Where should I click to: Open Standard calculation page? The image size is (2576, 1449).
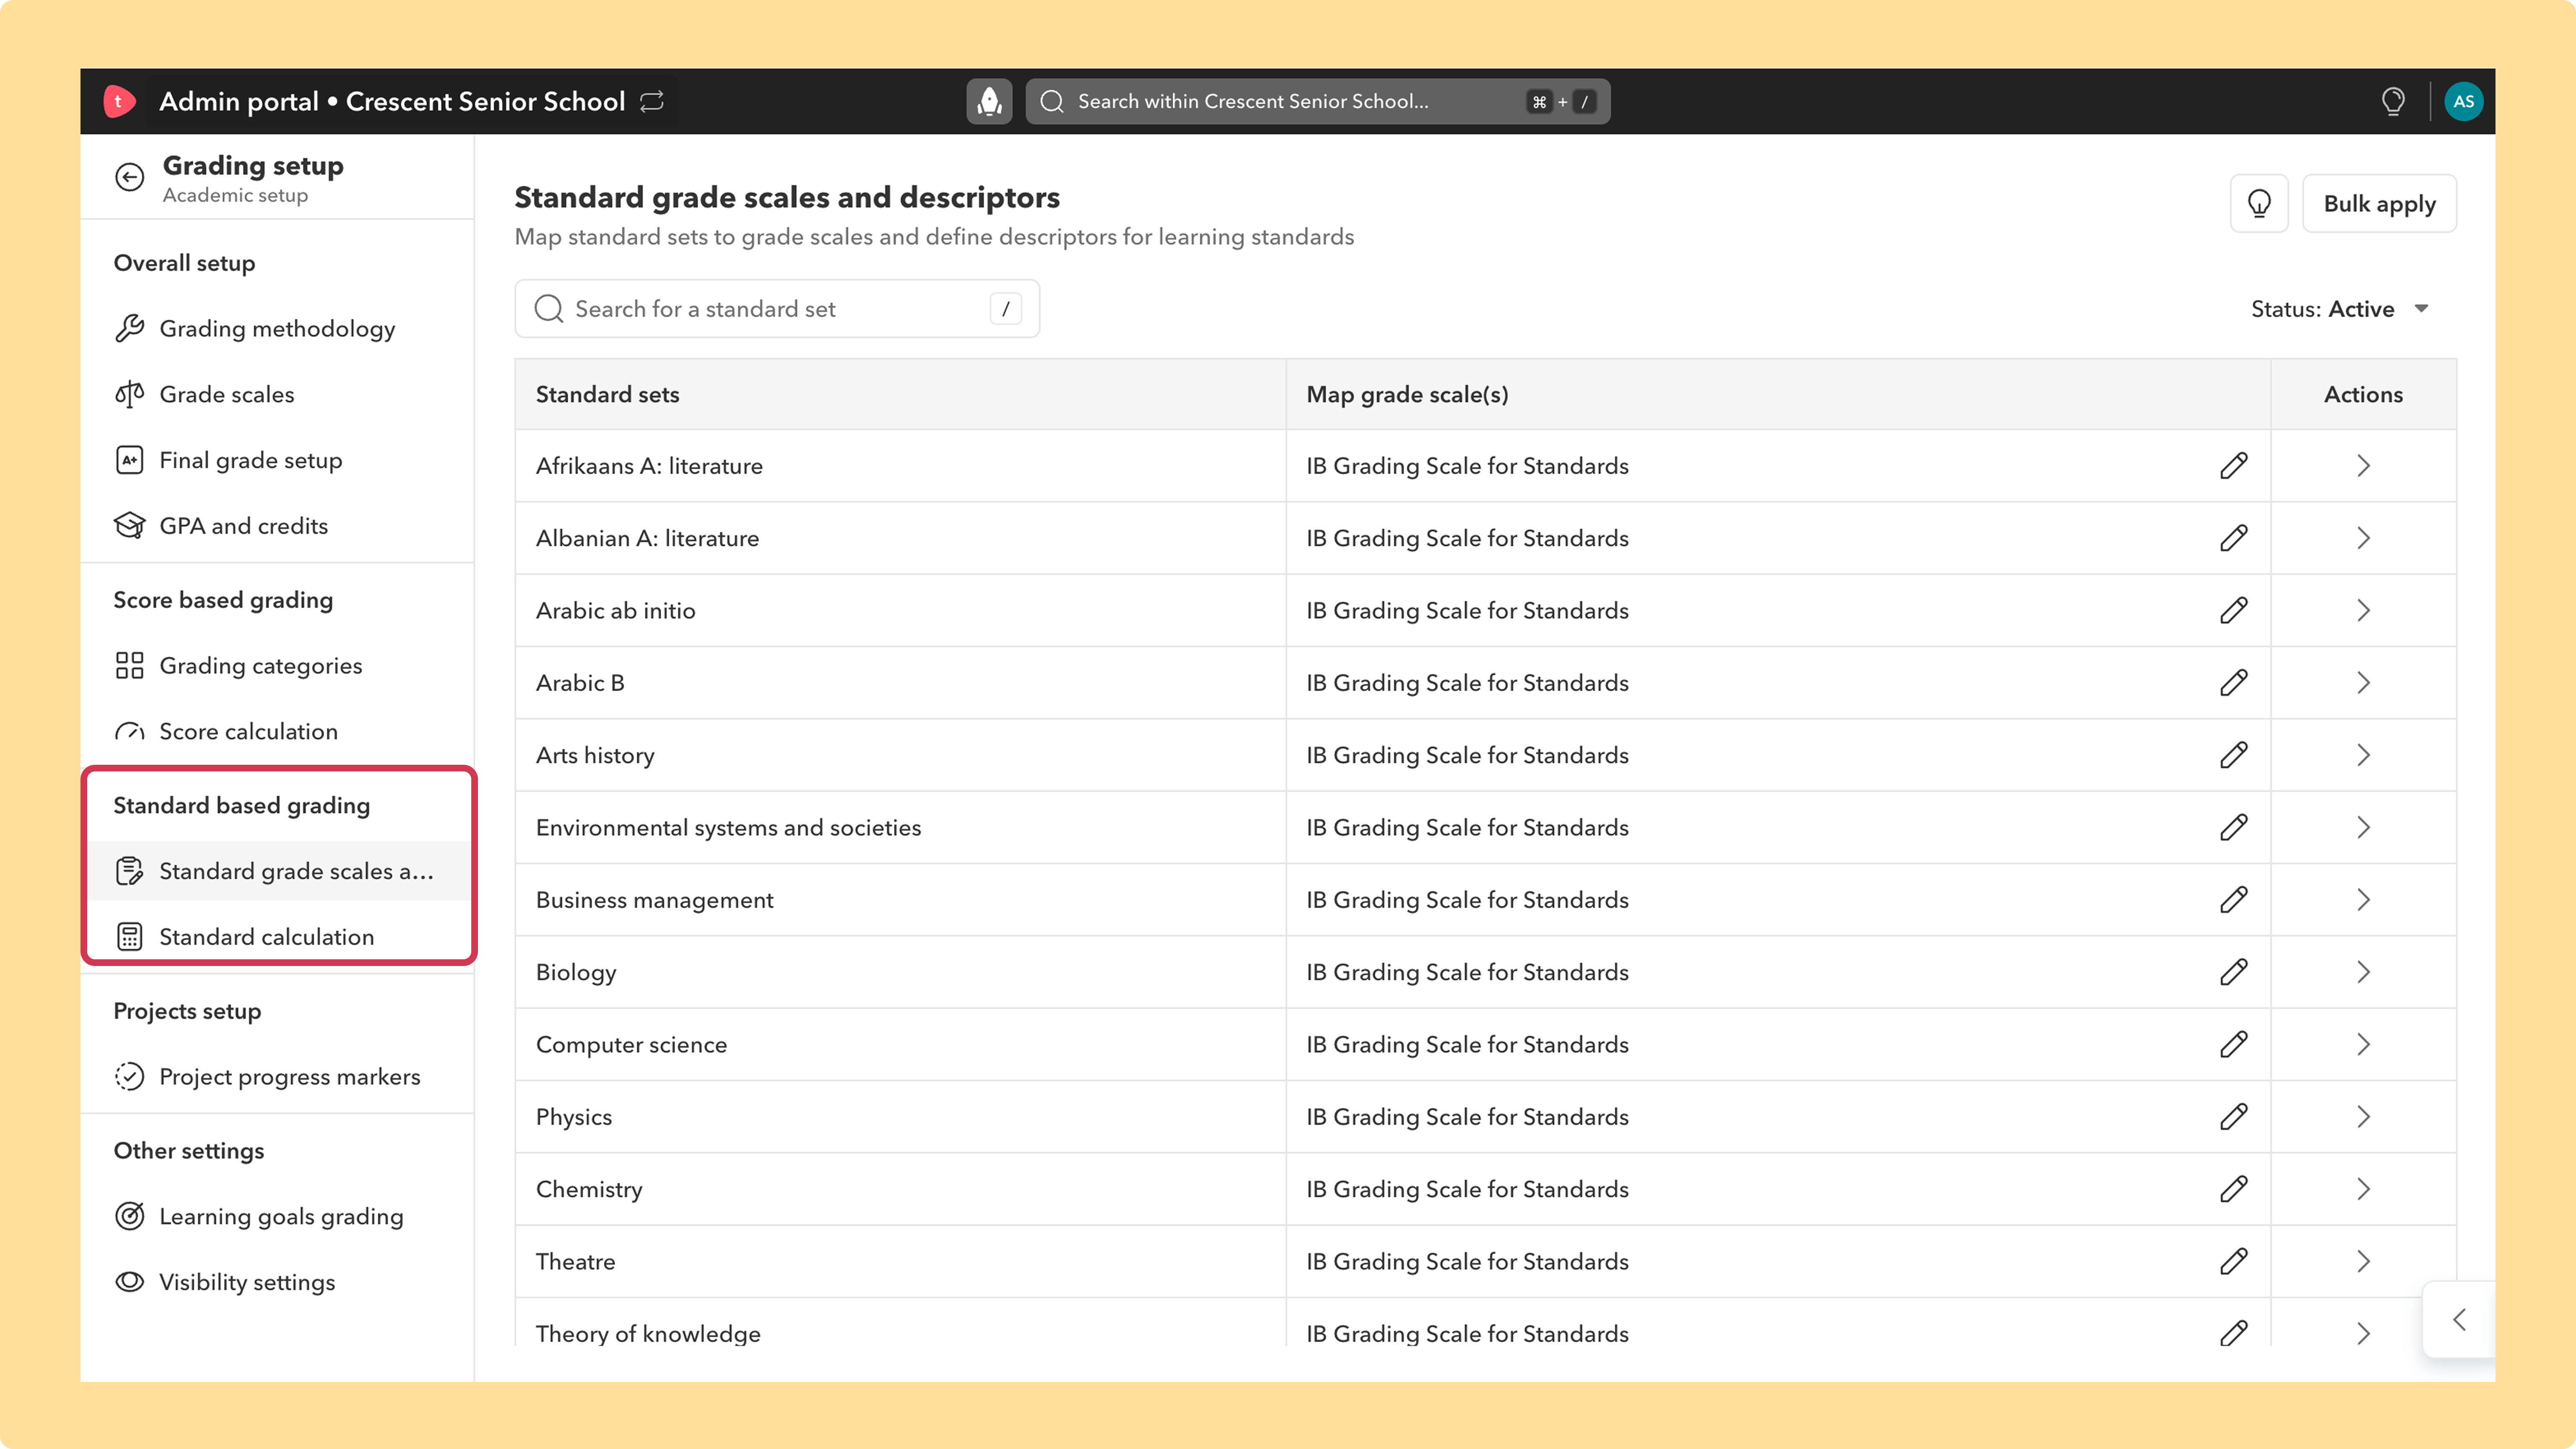[277, 937]
